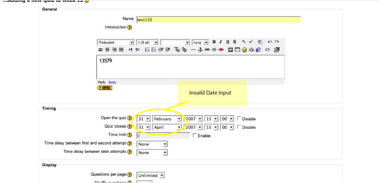Open the day dropdown for Open the quiz
This screenshot has width=379, height=183.
click(x=144, y=119)
